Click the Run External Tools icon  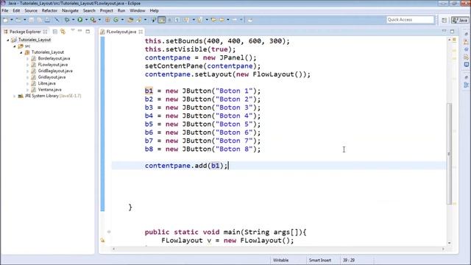click(x=93, y=20)
